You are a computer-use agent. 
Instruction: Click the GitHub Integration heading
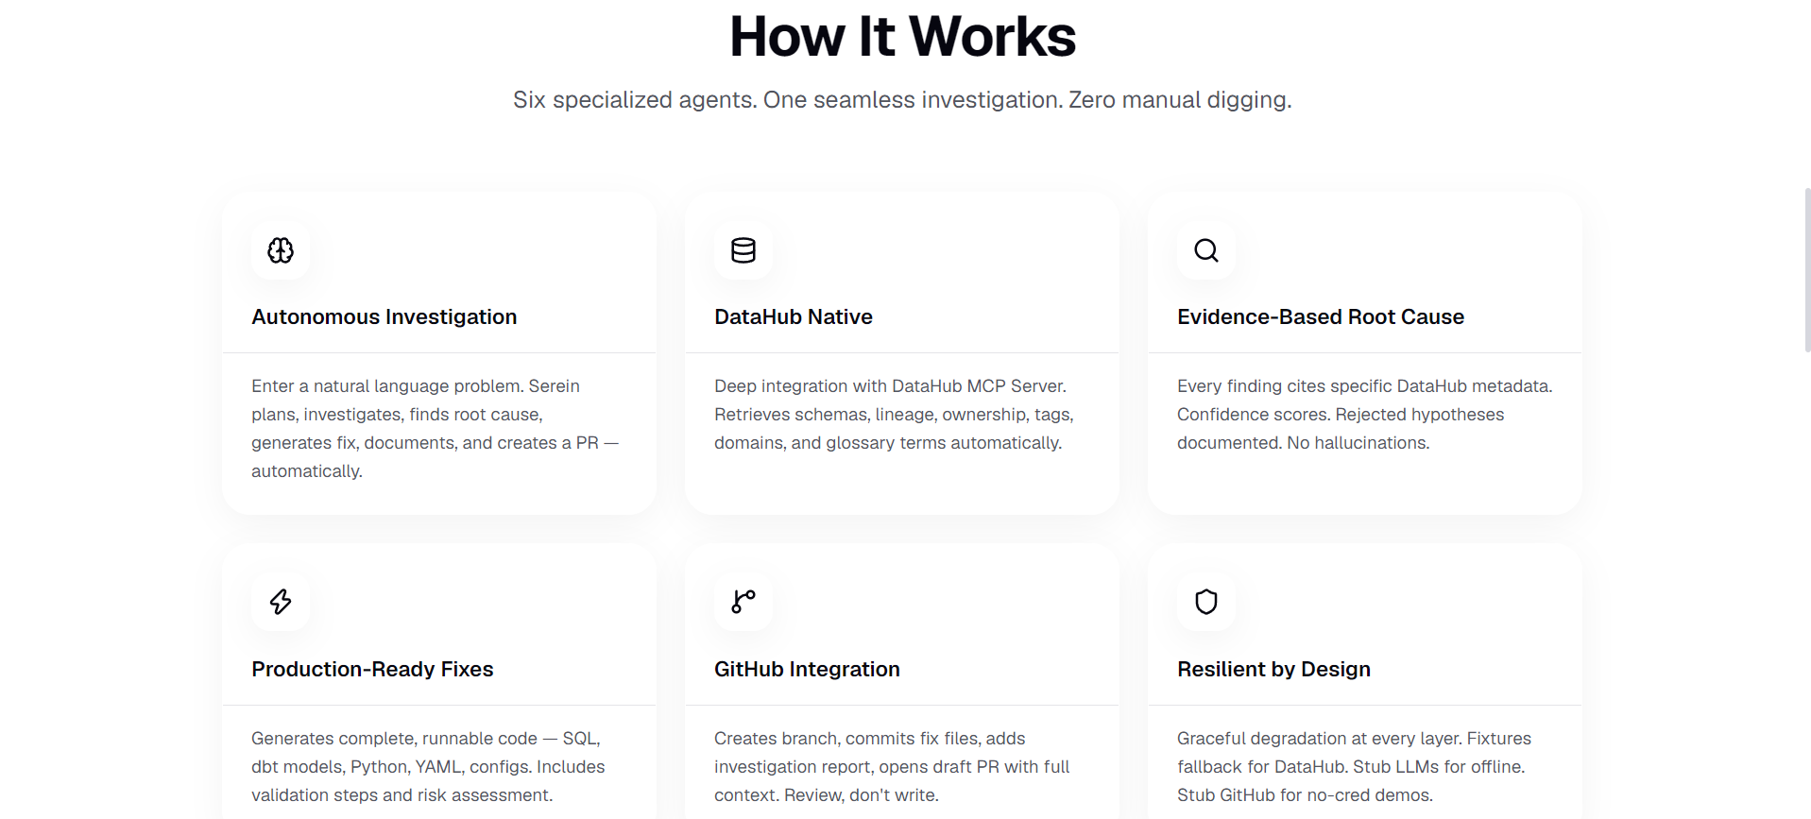tap(807, 670)
